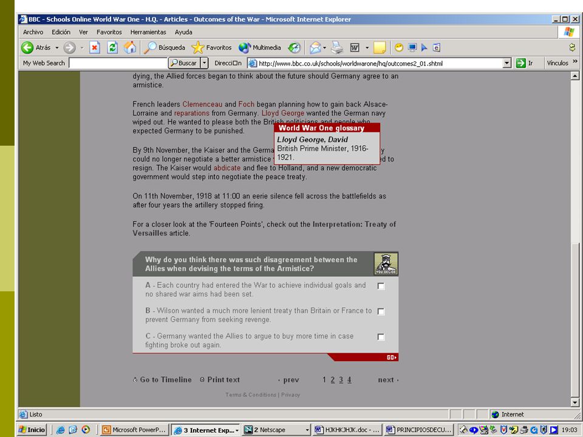The width and height of the screenshot is (583, 437).
Task: Open the Ver menu
Action: [x=83, y=32]
